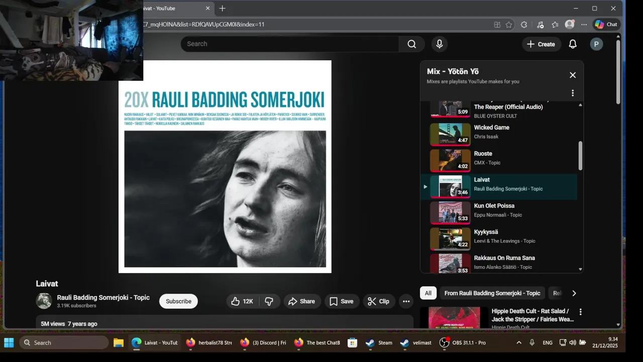Click the split screen icon in address bar
The image size is (643, 362).
497,25
